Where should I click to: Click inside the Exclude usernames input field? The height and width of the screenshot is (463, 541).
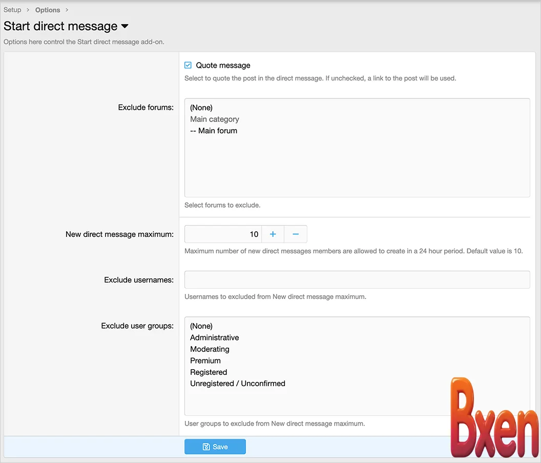point(357,280)
